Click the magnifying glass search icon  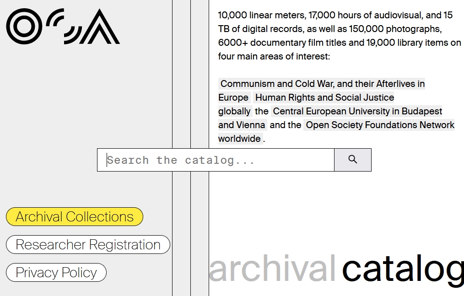click(352, 160)
